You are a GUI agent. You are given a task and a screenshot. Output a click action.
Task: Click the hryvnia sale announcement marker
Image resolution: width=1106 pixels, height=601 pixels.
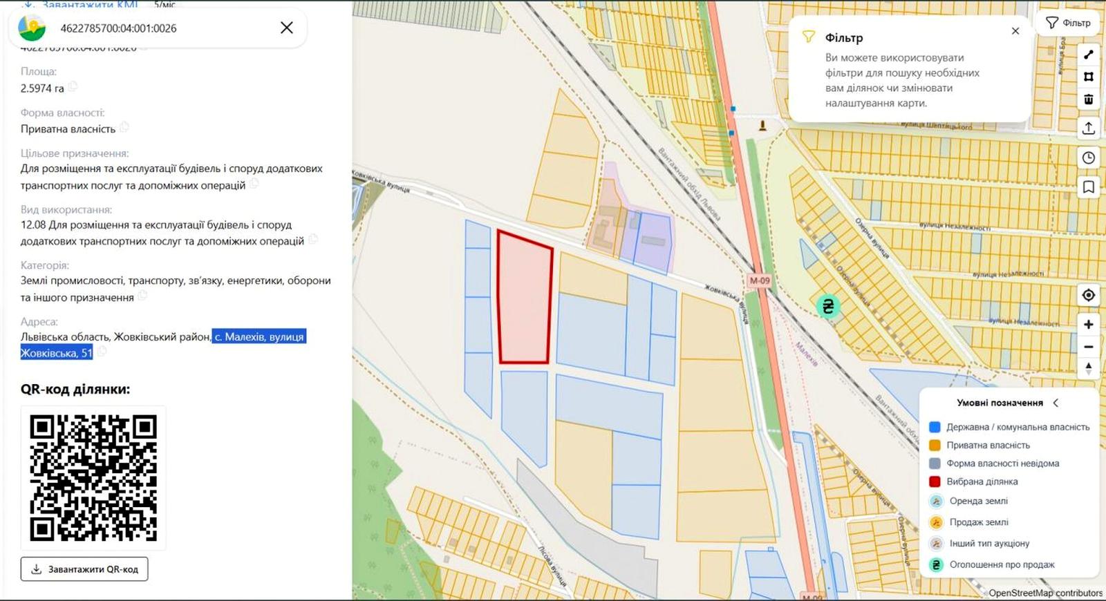coord(828,306)
